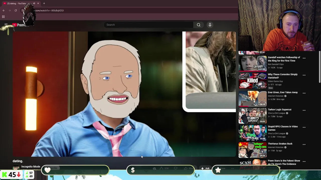Close the 'dating. - YouTube' browser tab
The height and width of the screenshot is (180, 321).
coord(38,3)
